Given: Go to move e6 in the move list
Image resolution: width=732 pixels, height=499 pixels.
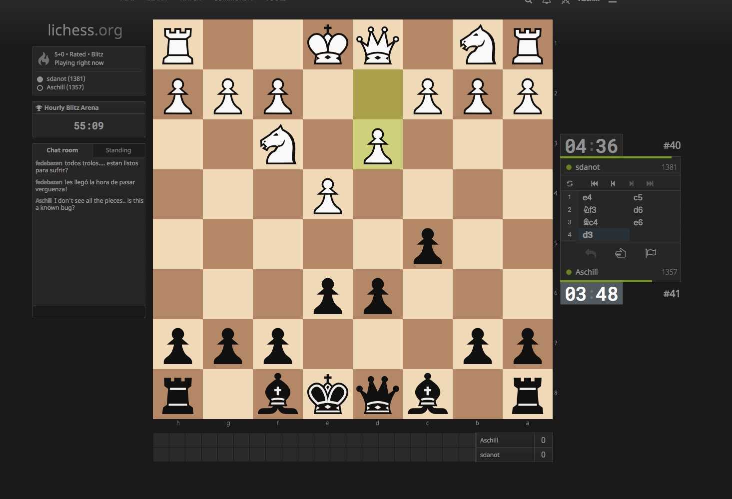Looking at the screenshot, I should point(654,222).
